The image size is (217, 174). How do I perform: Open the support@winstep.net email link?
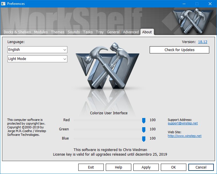(183, 123)
